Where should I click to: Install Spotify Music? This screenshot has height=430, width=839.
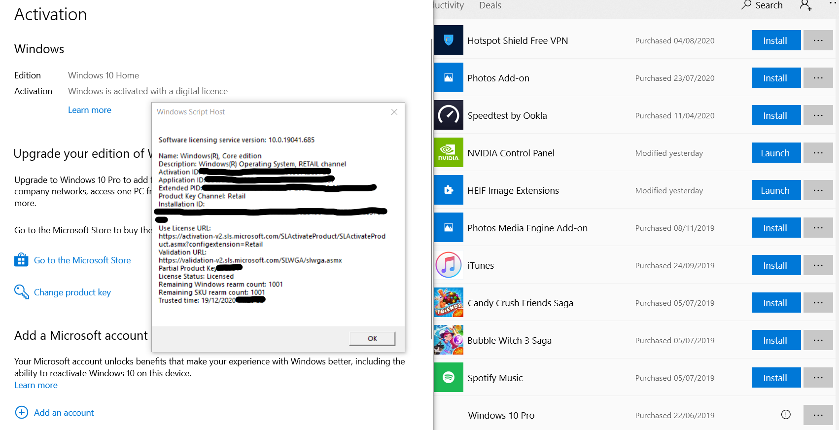pos(776,378)
